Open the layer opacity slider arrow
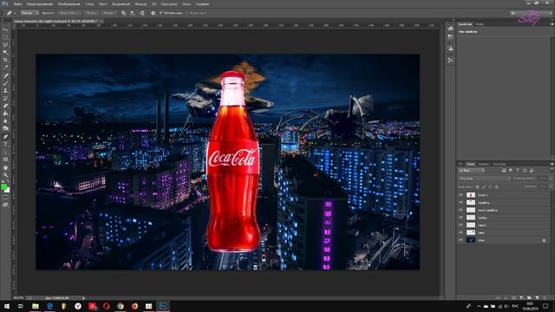555x312 pixels. click(551, 179)
